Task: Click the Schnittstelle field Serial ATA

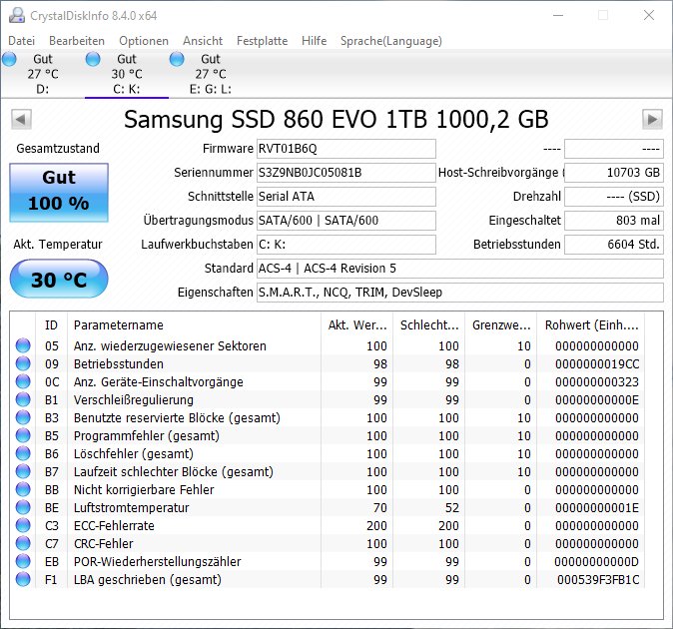Action: (x=346, y=197)
